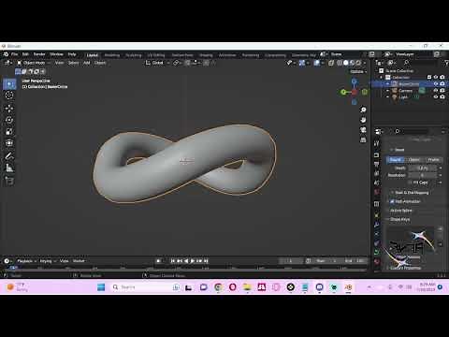Screen dimensions: 449x337
Task: Open the Global transform orientation dropdown
Action: [x=158, y=63]
